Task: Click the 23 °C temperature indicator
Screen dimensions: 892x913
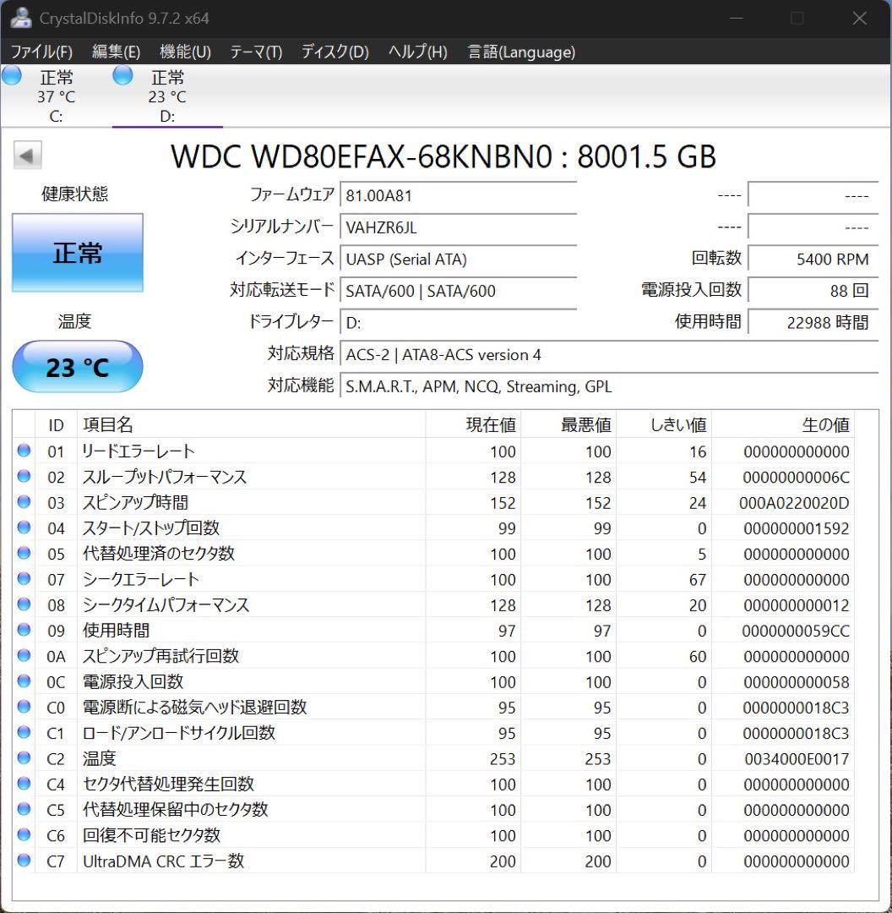Action: (x=77, y=366)
